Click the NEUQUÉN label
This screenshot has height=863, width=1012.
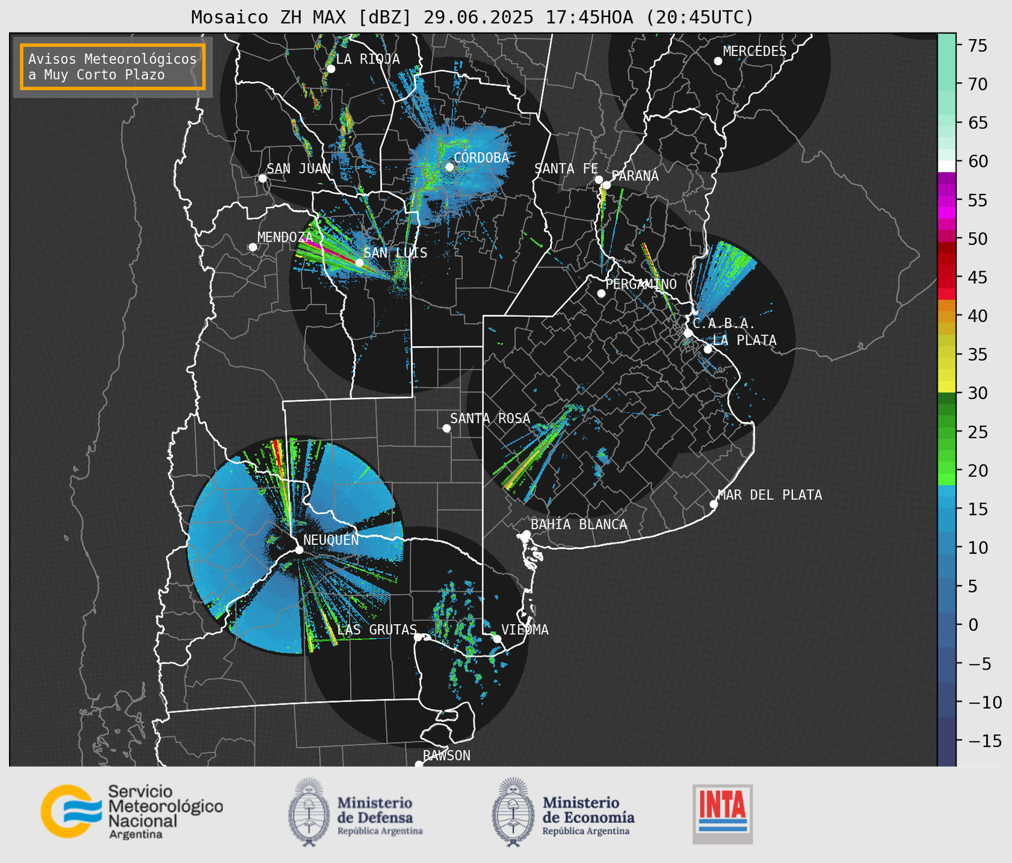331,540
